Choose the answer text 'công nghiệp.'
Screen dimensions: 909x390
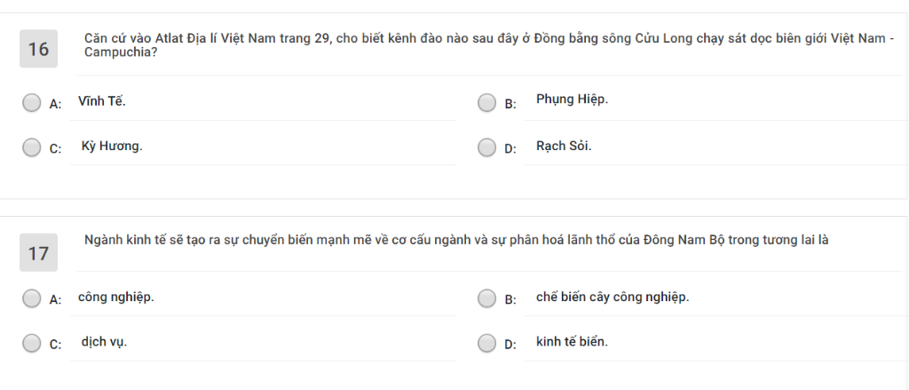116,297
